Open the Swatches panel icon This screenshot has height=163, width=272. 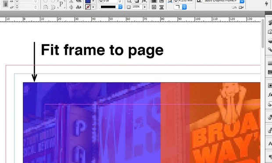point(270,72)
